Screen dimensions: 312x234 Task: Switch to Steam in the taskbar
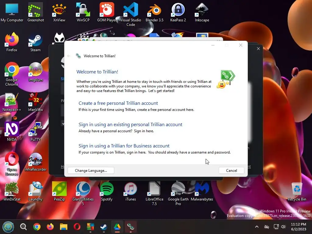[x=104, y=227]
